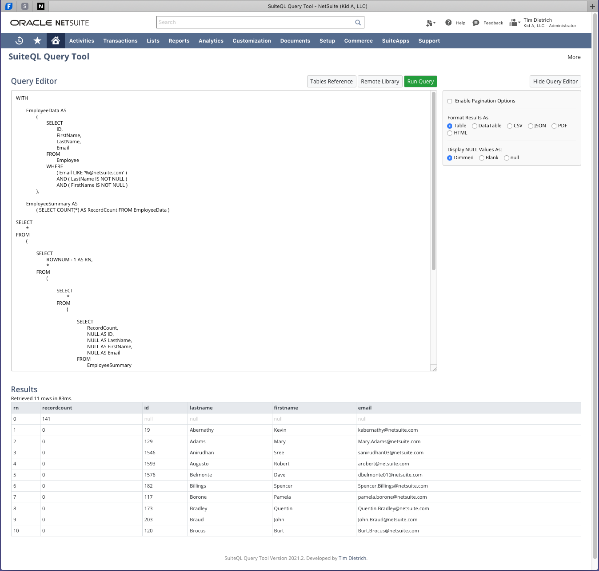Click Hide Query Editor button
Viewport: 599px width, 571px height.
click(555, 82)
